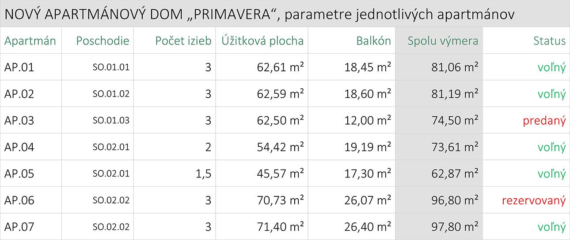Click the Poschodie column header

103,41
